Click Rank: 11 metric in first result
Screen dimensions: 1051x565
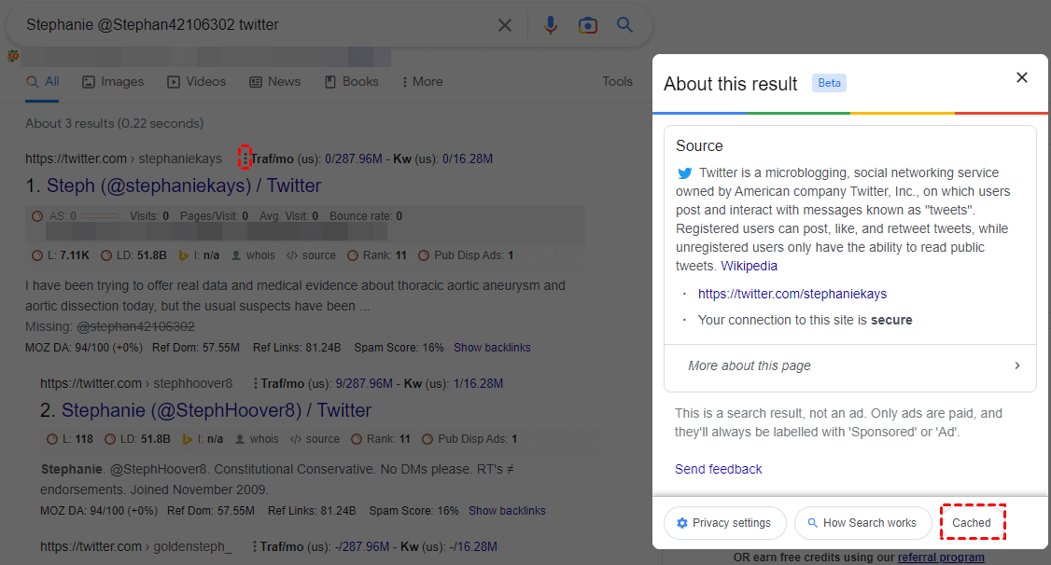click(x=377, y=255)
